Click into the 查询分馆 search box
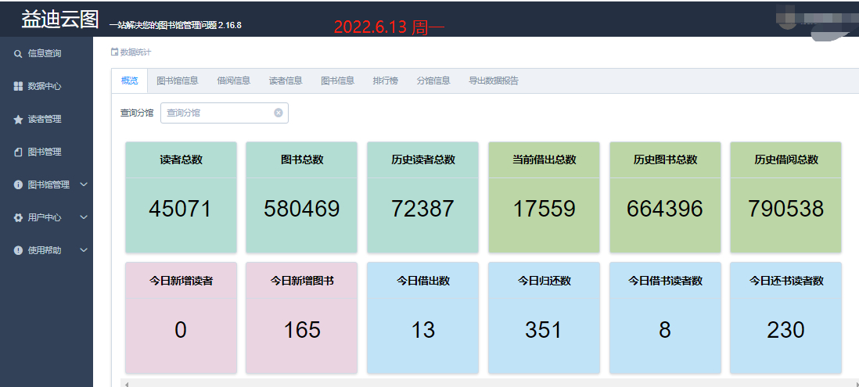This screenshot has width=859, height=387. [217, 113]
